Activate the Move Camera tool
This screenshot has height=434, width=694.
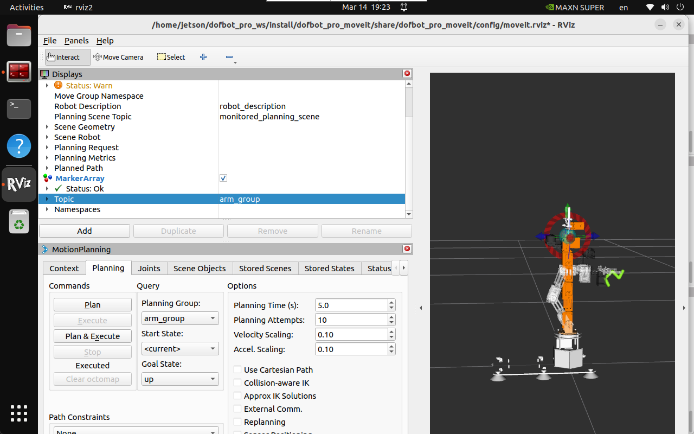click(118, 57)
